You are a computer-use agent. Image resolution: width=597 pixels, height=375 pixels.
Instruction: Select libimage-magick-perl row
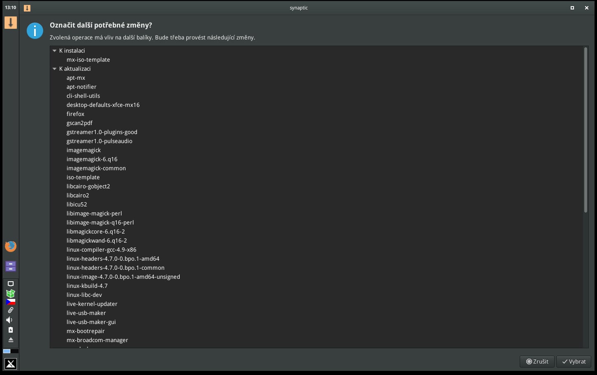click(316, 213)
